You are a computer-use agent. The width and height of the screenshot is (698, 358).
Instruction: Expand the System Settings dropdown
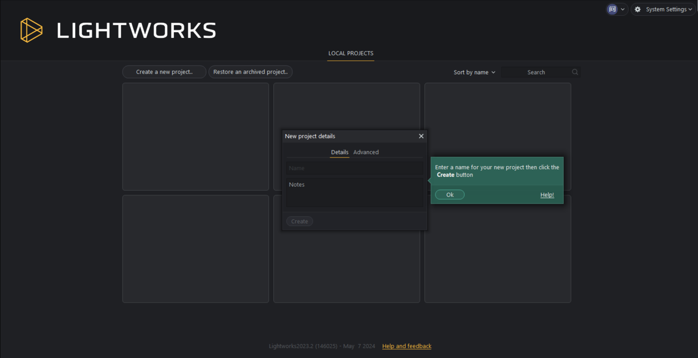coord(664,9)
